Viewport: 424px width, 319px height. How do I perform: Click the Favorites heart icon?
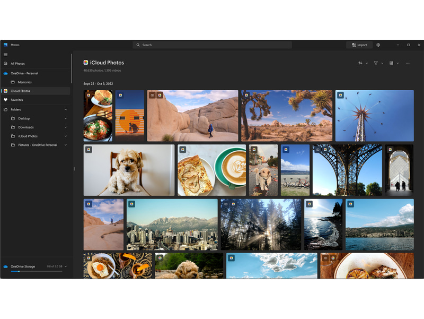(x=5, y=100)
